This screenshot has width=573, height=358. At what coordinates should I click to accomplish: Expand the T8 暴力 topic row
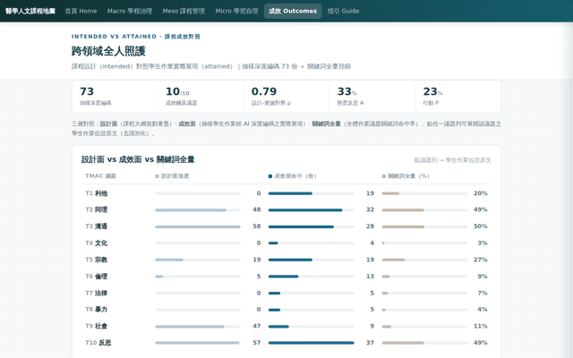(286, 310)
